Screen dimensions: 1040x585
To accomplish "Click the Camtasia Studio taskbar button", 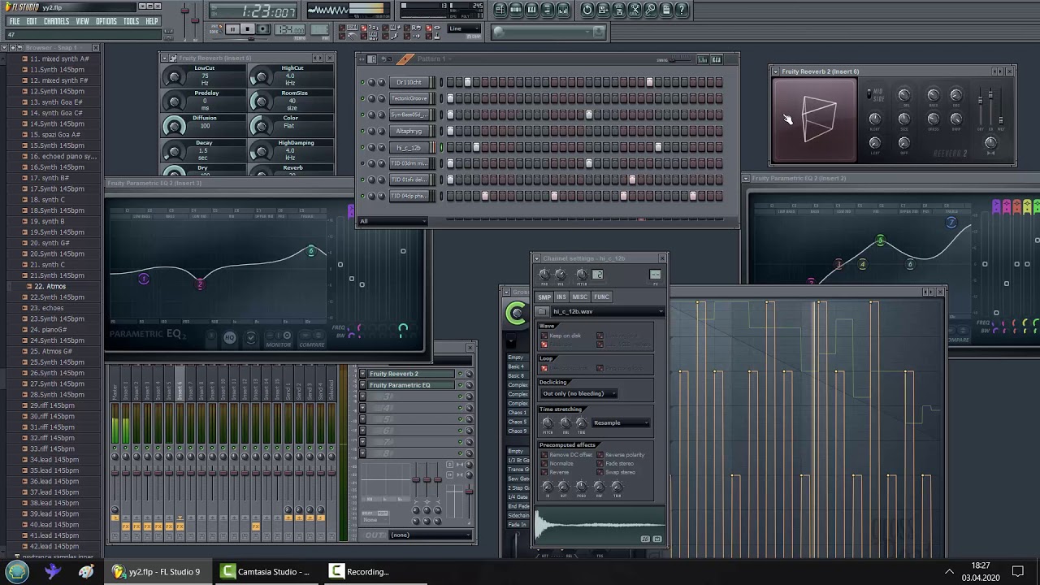I will [x=266, y=571].
